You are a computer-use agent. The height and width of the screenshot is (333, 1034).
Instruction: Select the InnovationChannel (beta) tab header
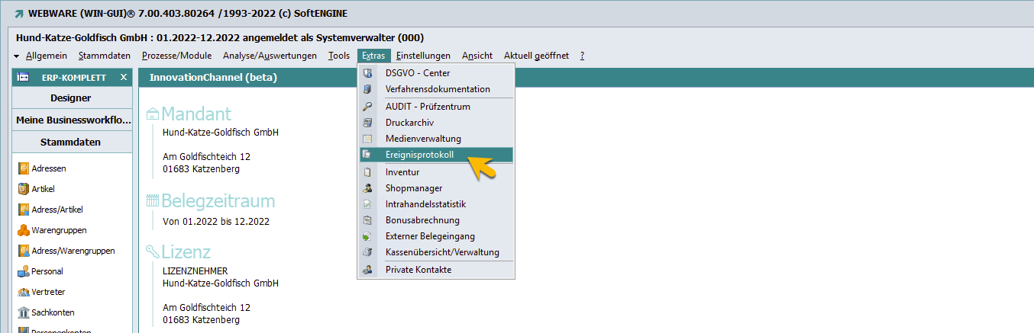point(213,78)
